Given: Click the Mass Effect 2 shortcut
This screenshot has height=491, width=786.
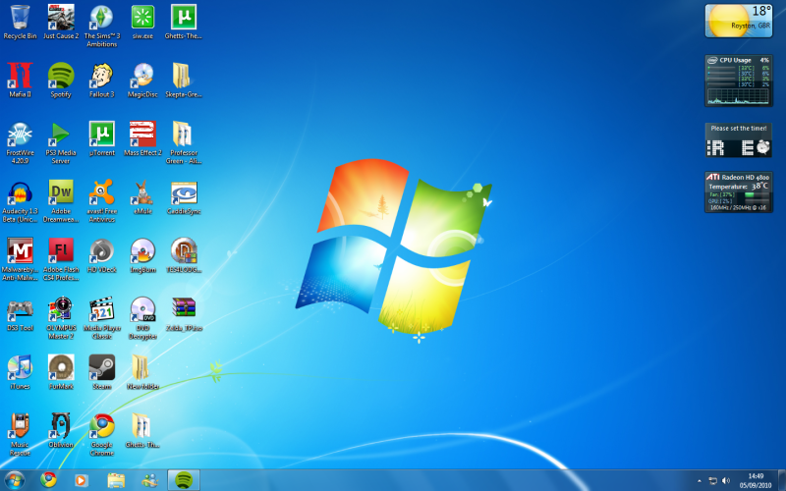Looking at the screenshot, I should tap(142, 138).
